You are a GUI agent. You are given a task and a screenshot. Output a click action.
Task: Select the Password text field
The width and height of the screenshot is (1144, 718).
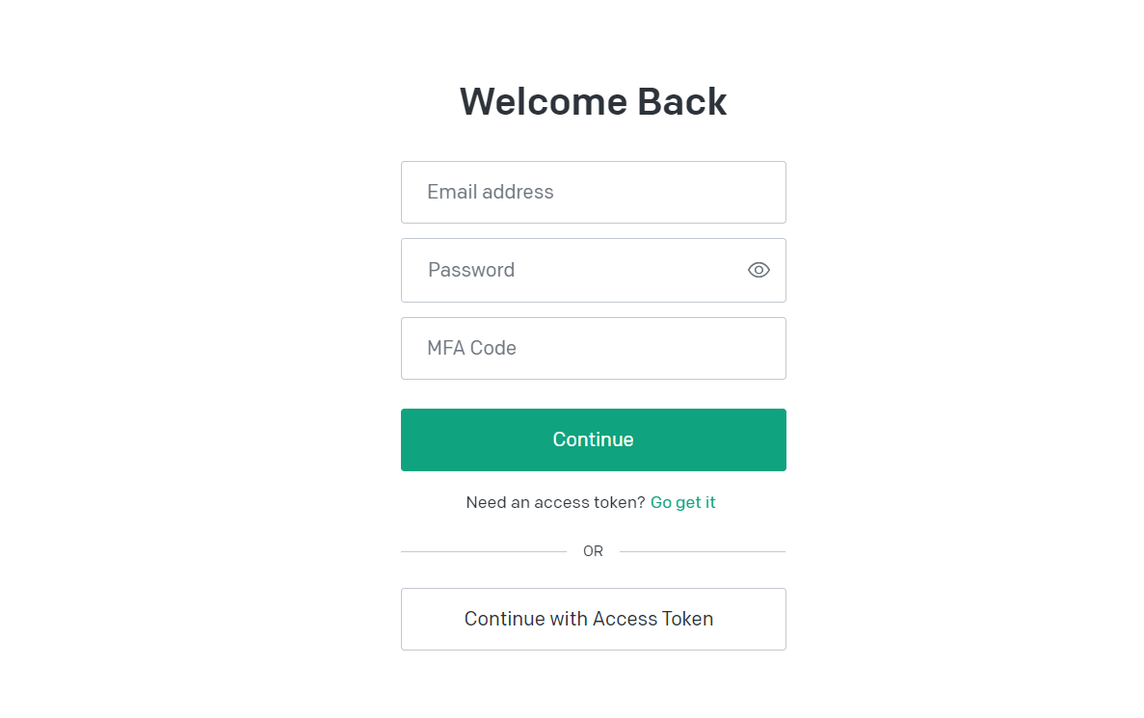pos(593,270)
